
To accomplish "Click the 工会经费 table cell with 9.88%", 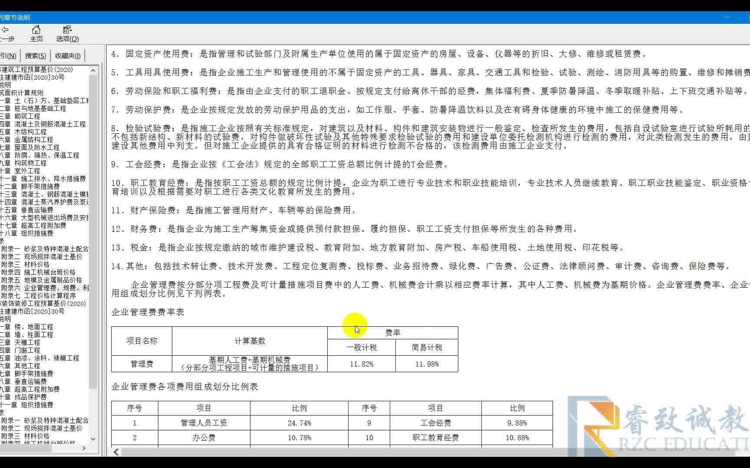I will 436,423.
